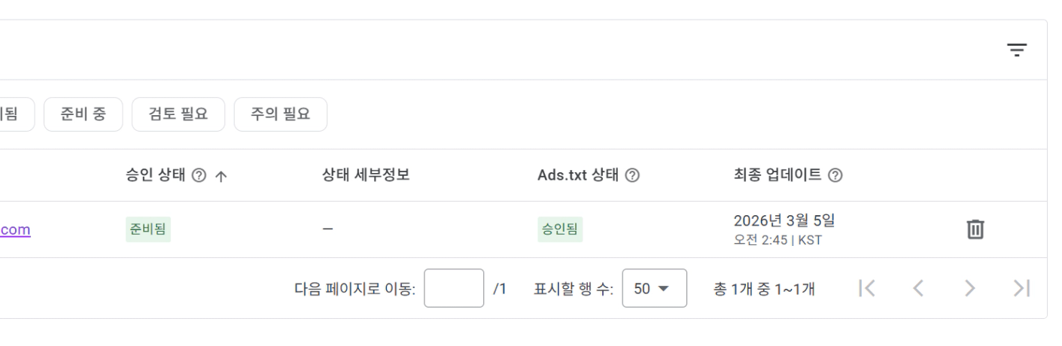Click the 승인 상태 column header
Screen dimensions: 1062x346
tap(157, 175)
